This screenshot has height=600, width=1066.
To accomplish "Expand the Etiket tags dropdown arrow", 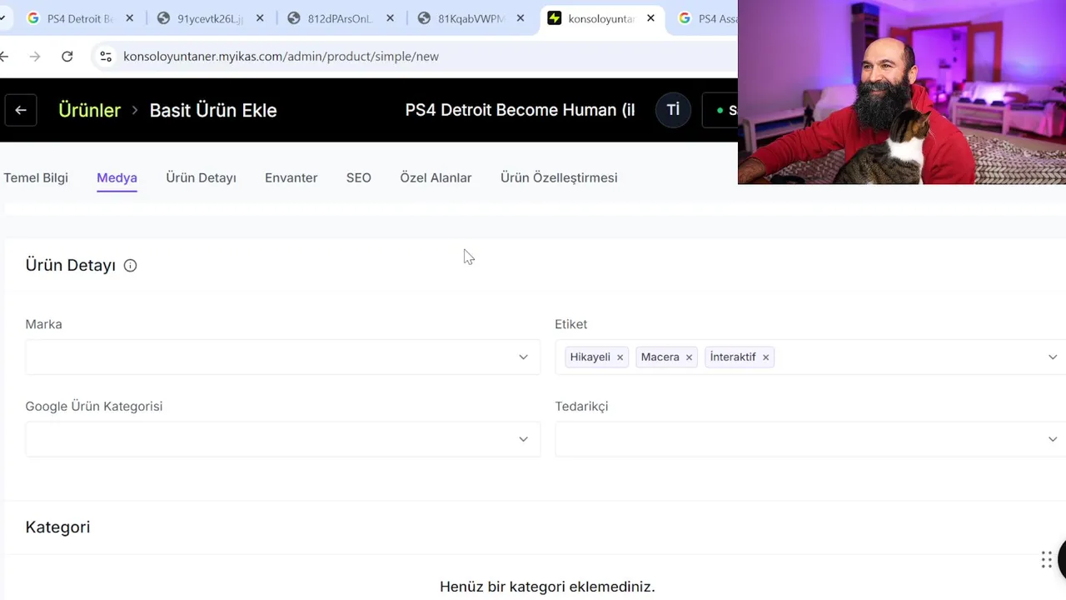I will pyautogui.click(x=1053, y=357).
